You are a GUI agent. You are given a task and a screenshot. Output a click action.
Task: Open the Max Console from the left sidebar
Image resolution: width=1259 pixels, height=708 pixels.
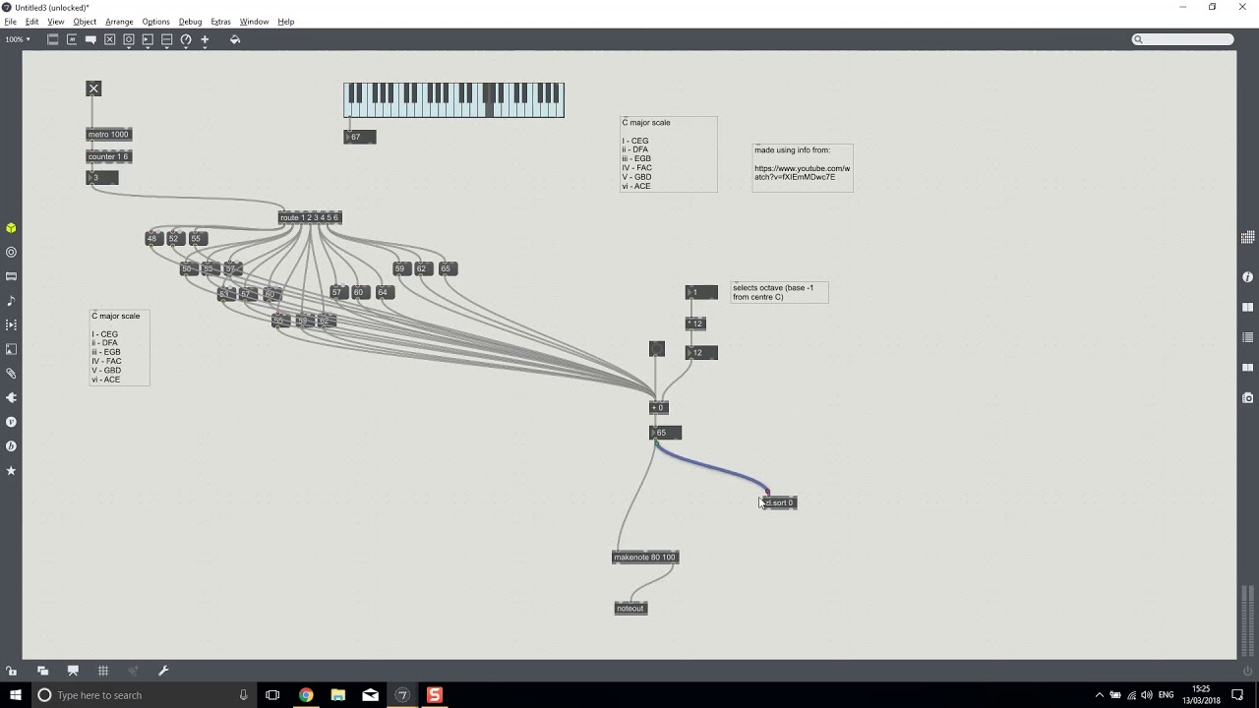[11, 276]
